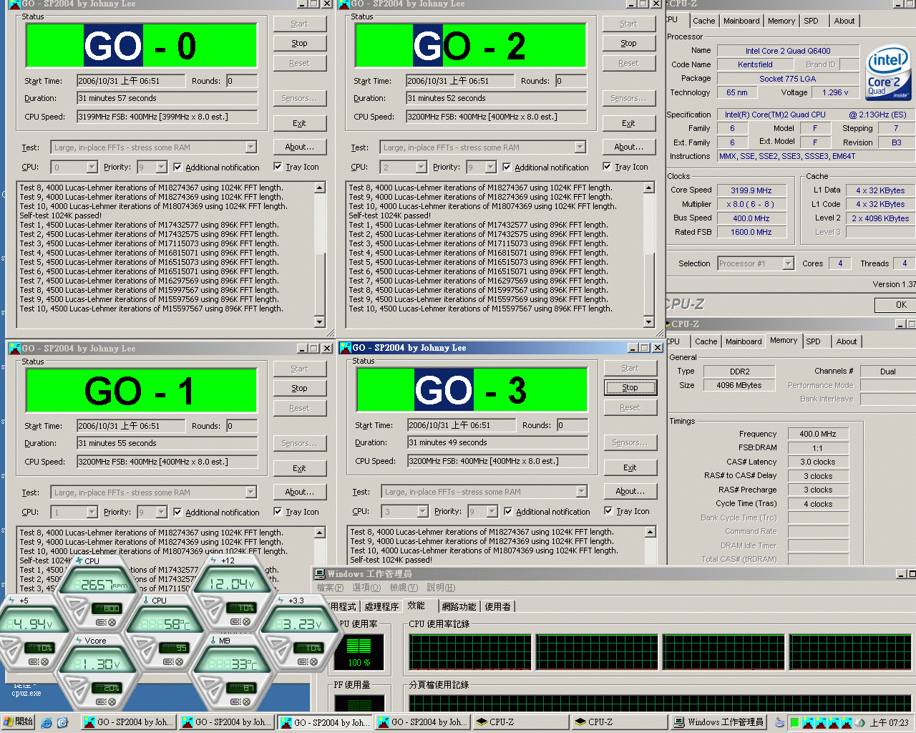Click Task Manager title bar icon
This screenshot has height=733, width=916.
coord(320,573)
